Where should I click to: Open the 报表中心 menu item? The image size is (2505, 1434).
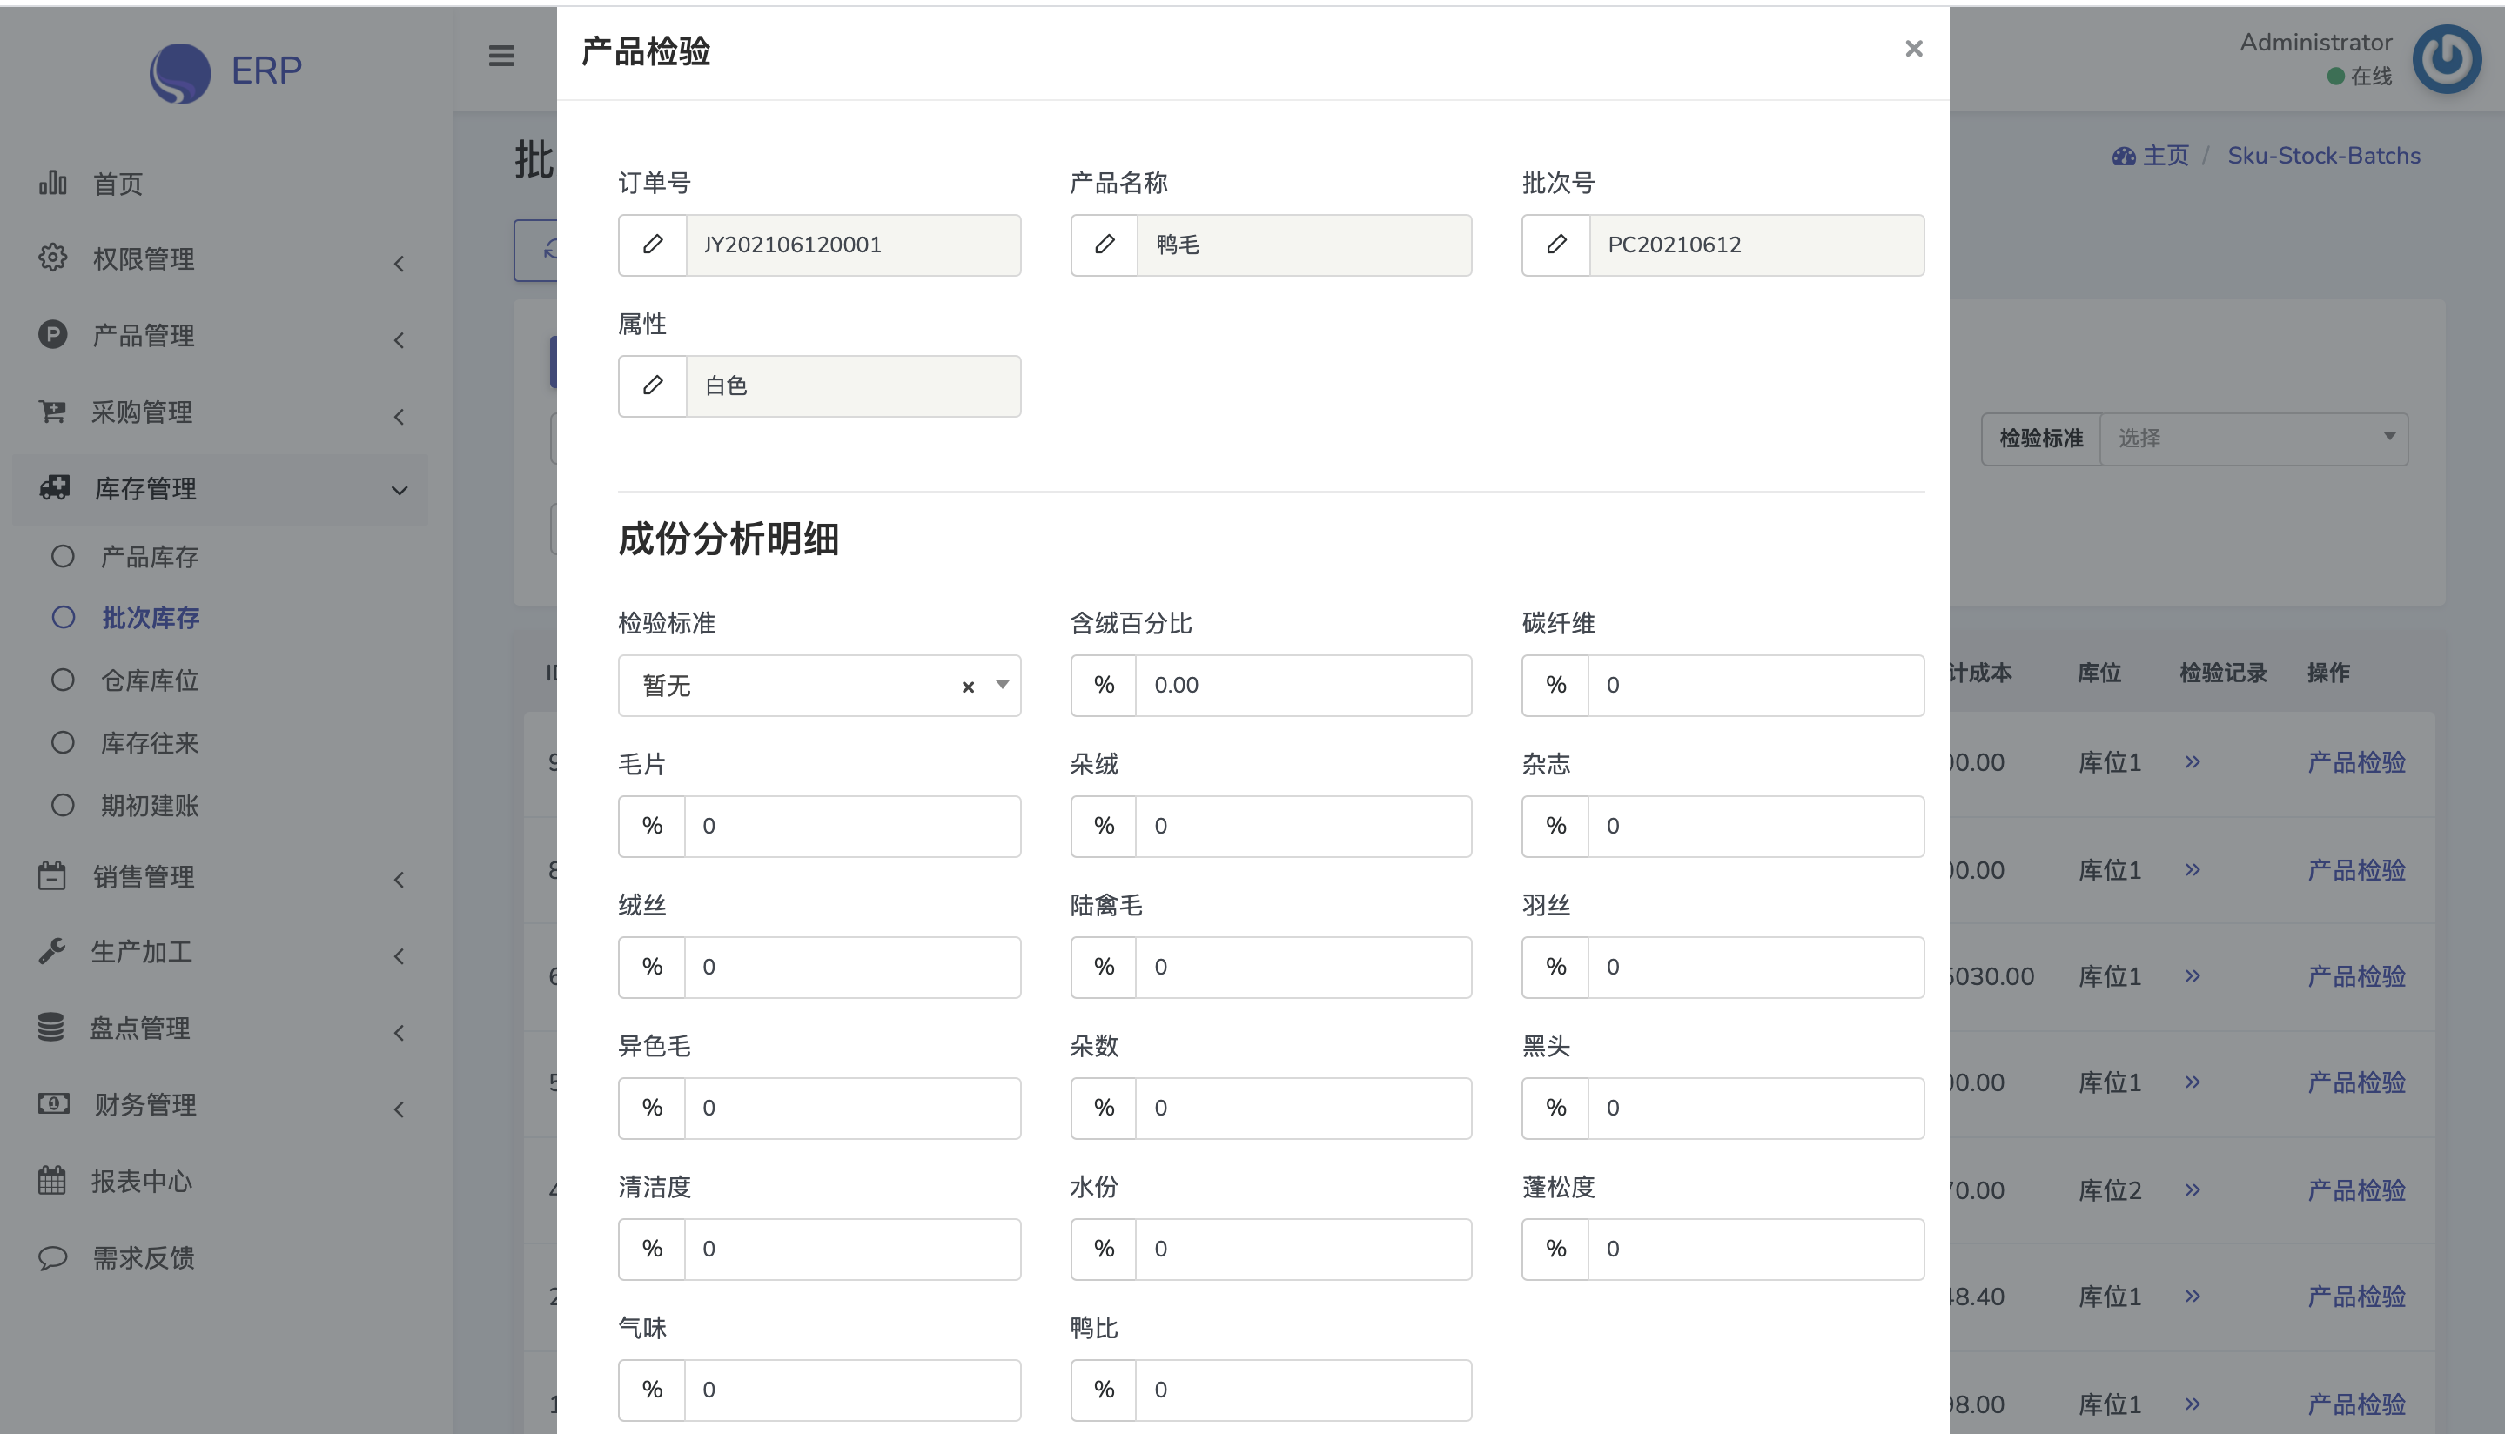tap(141, 1181)
